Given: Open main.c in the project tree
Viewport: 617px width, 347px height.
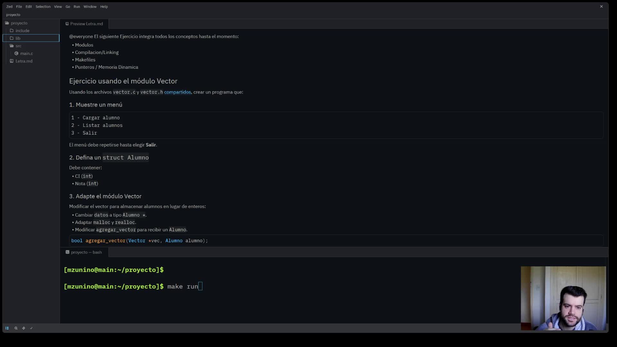Looking at the screenshot, I should pos(31,53).
